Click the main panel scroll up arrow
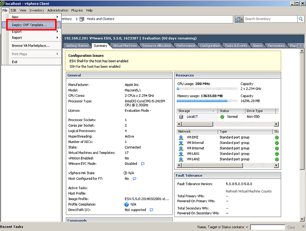The width and height of the screenshot is (306, 231). (x=302, y=51)
